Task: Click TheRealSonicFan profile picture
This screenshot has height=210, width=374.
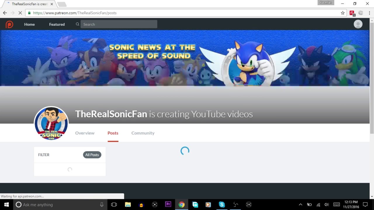Action: point(51,123)
